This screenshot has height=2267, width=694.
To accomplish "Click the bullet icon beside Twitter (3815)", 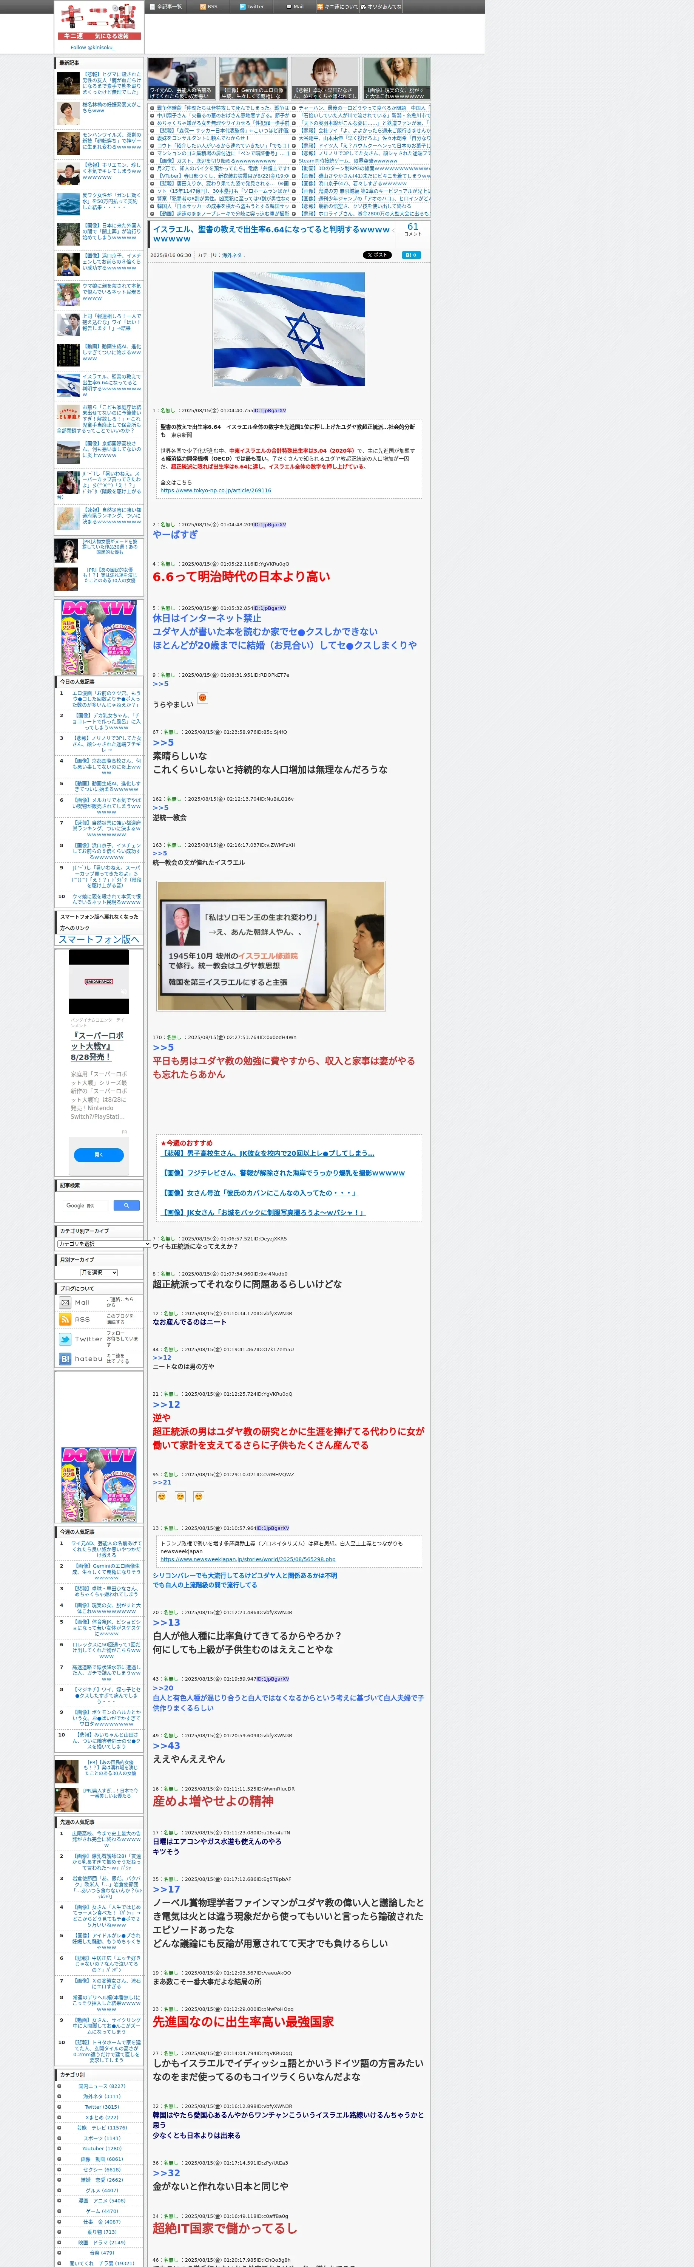I will point(60,2107).
